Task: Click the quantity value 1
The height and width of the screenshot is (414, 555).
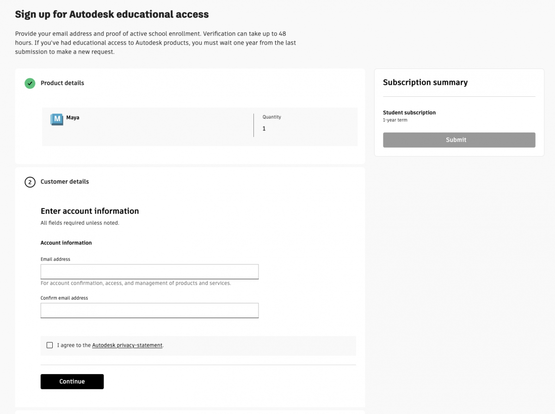Action: [x=264, y=129]
